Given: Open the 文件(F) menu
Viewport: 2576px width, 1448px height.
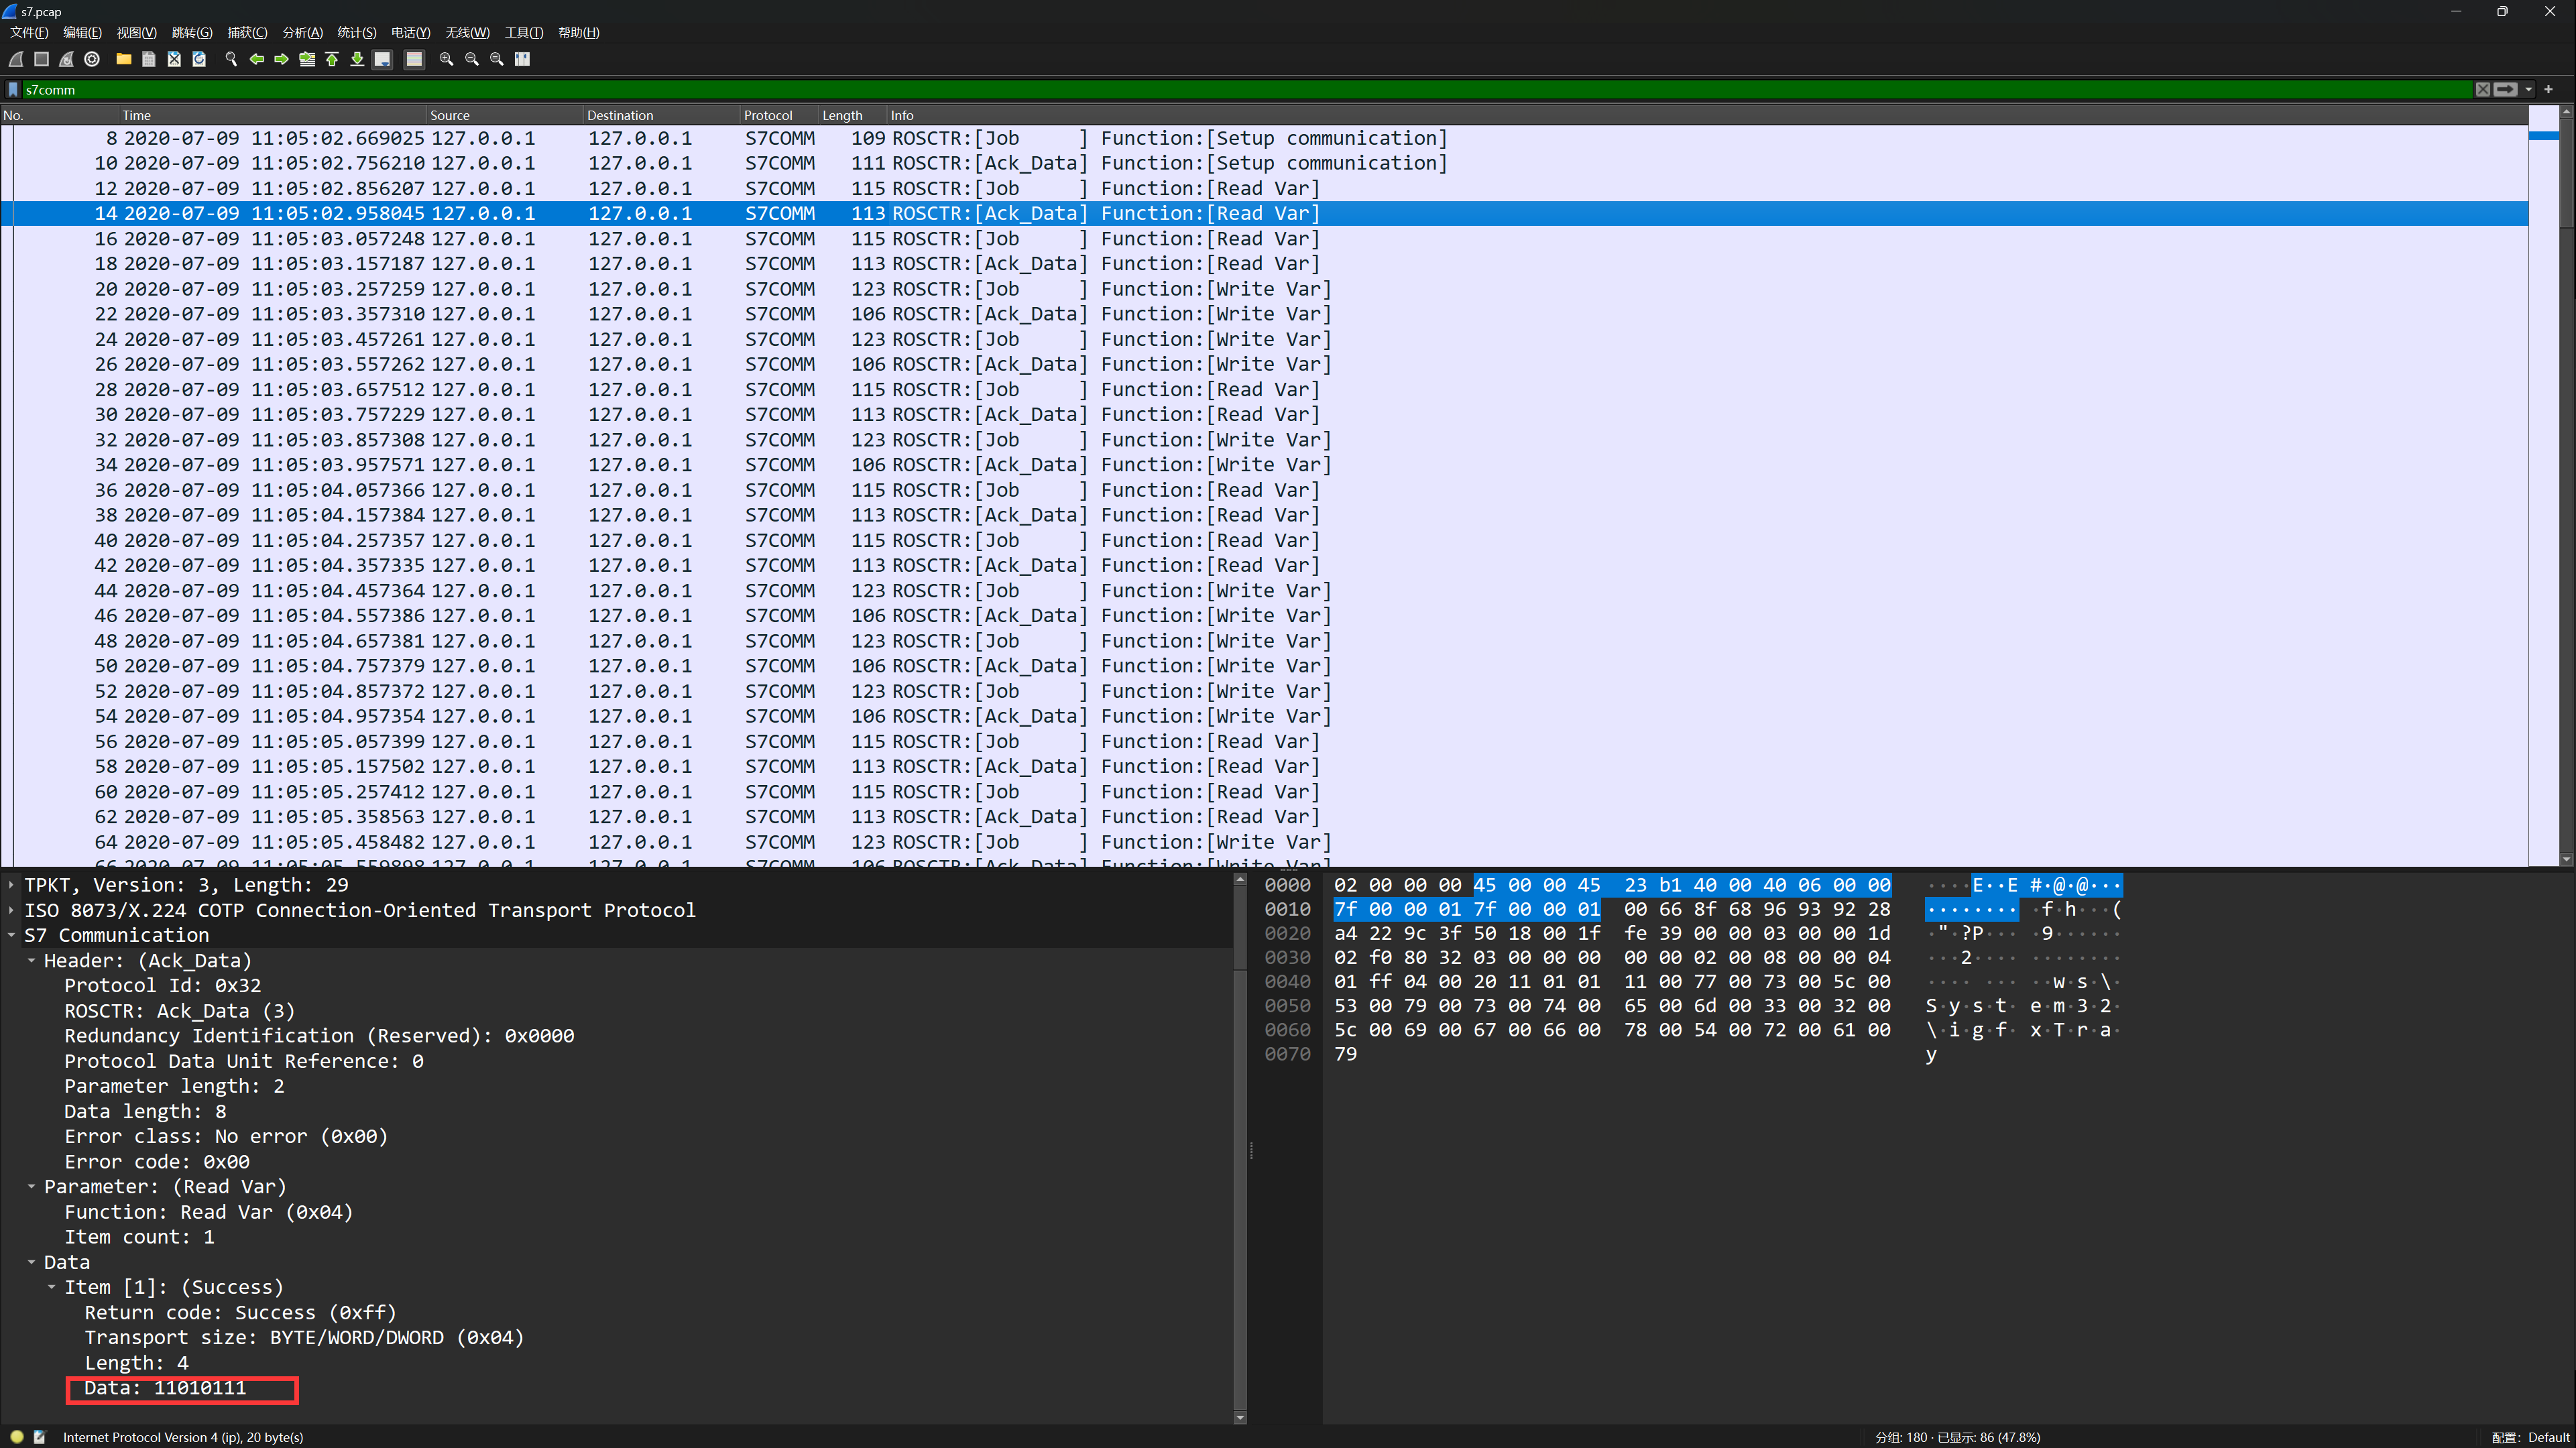Looking at the screenshot, I should pyautogui.click(x=29, y=32).
